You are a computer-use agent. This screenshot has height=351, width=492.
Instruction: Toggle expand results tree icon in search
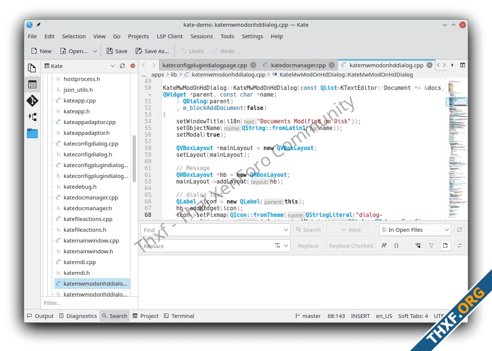tap(418, 246)
